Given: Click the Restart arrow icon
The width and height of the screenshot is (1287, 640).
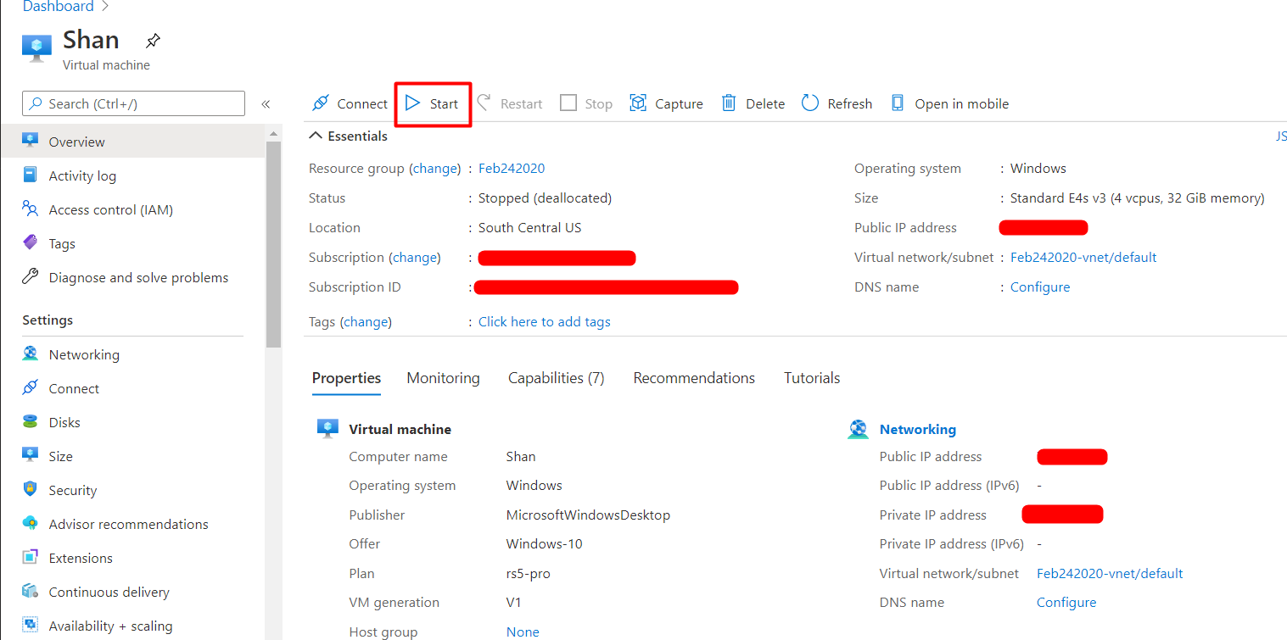Looking at the screenshot, I should [x=484, y=103].
